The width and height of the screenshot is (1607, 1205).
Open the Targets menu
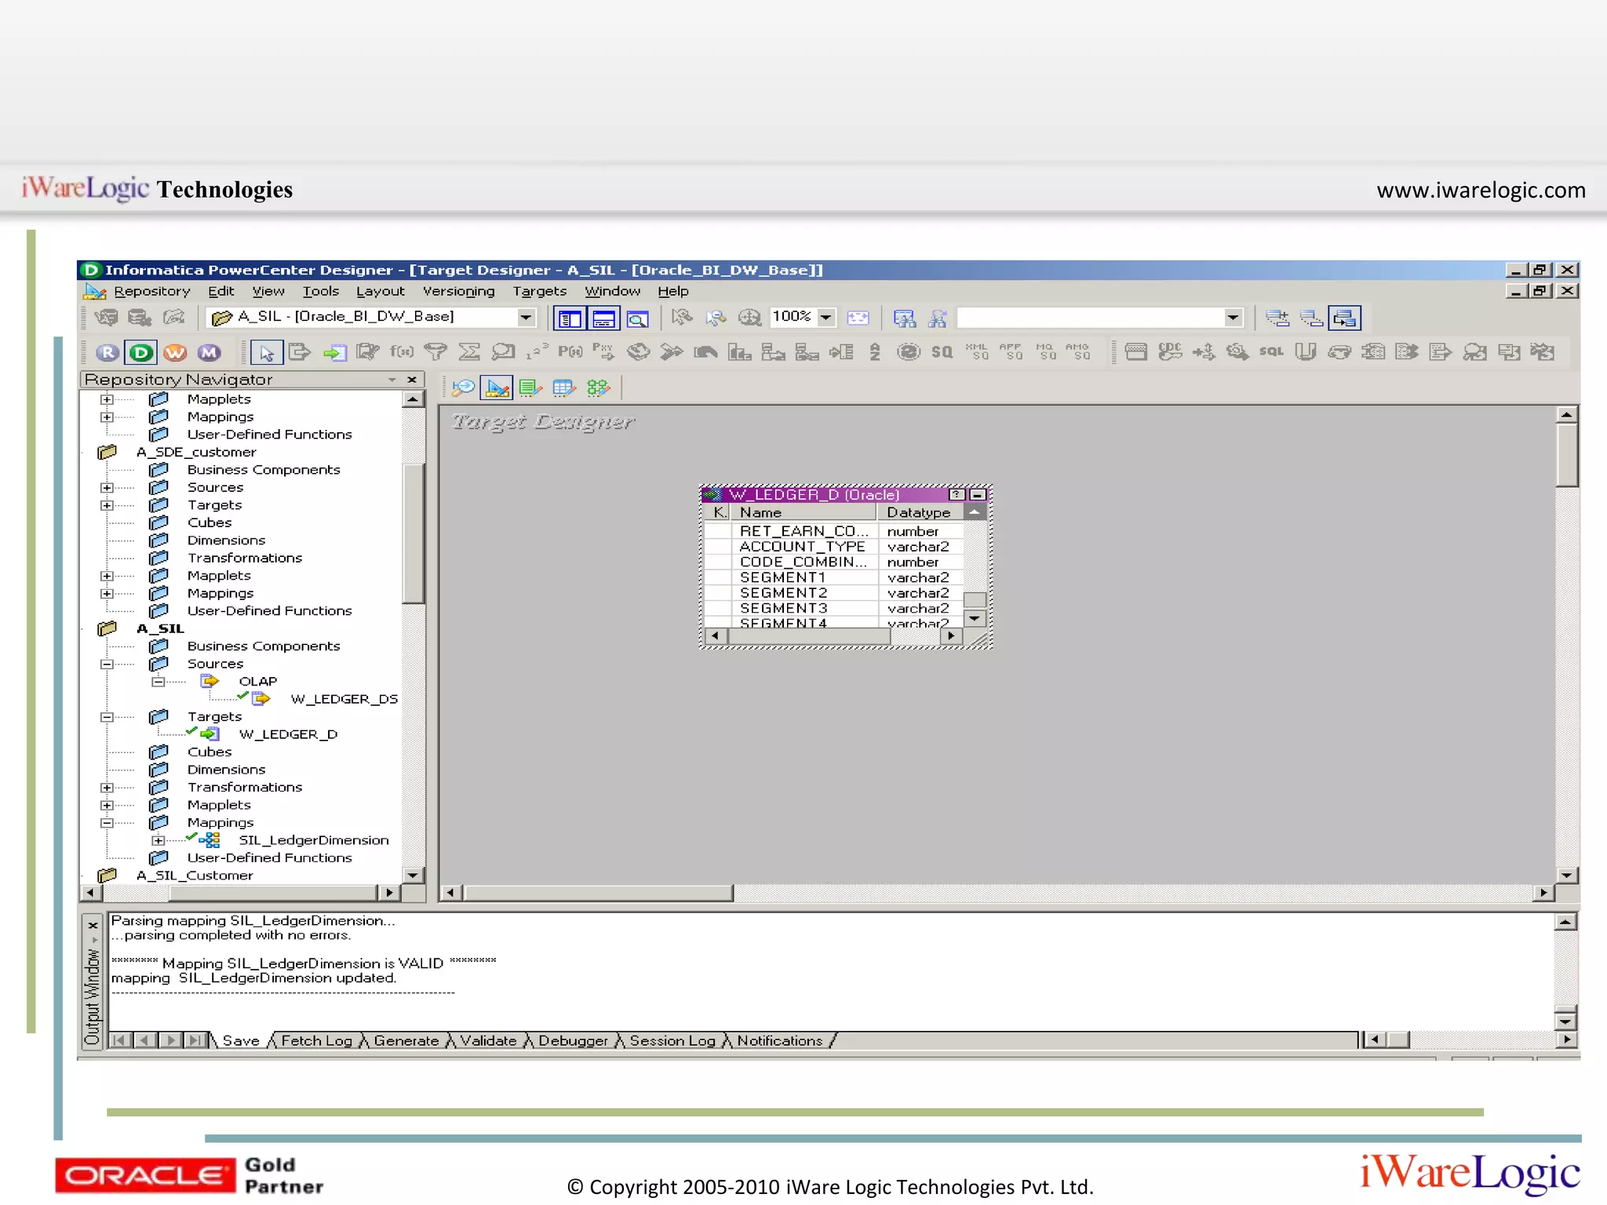[x=539, y=291]
